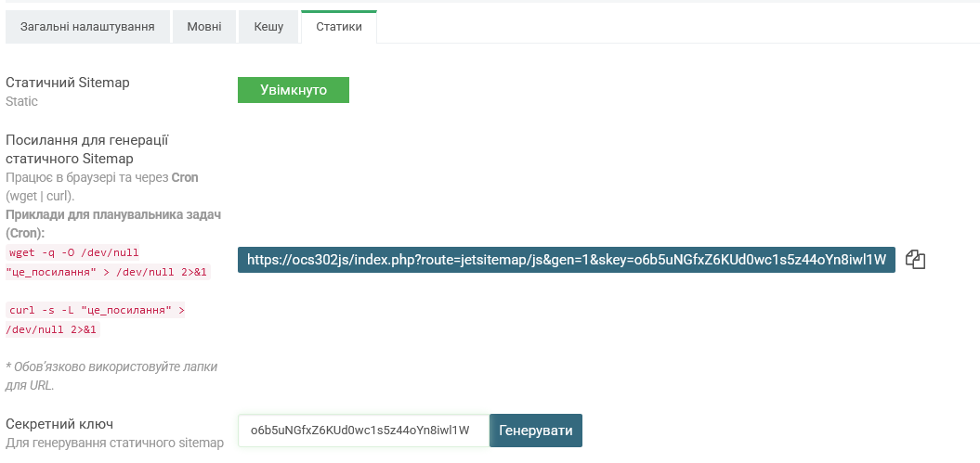Toggle the green Увімкнуто switch
Screen dimensions: 980x463
(294, 90)
